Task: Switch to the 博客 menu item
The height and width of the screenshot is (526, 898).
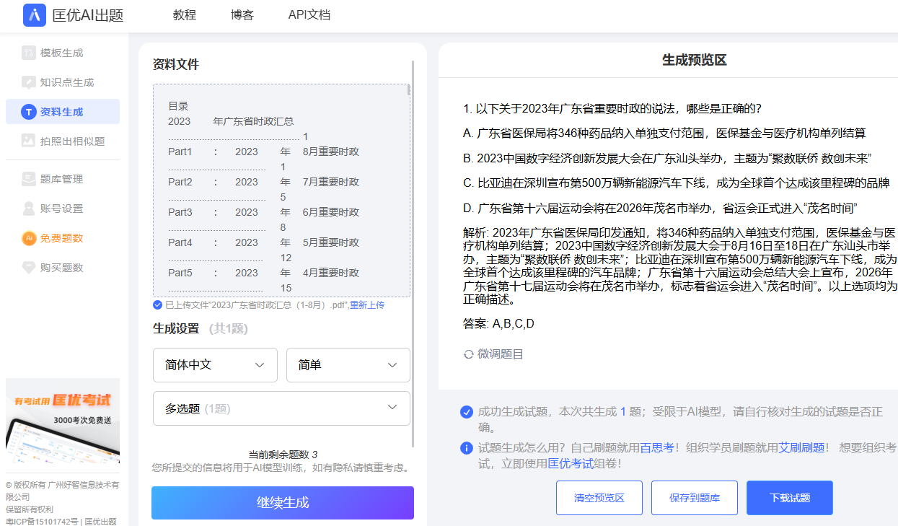Action: click(242, 14)
